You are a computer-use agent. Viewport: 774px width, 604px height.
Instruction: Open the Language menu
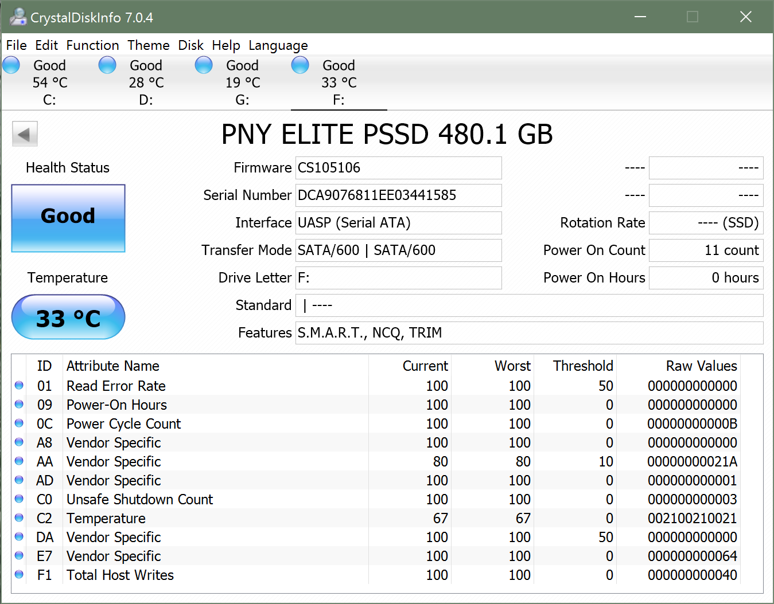(x=278, y=45)
